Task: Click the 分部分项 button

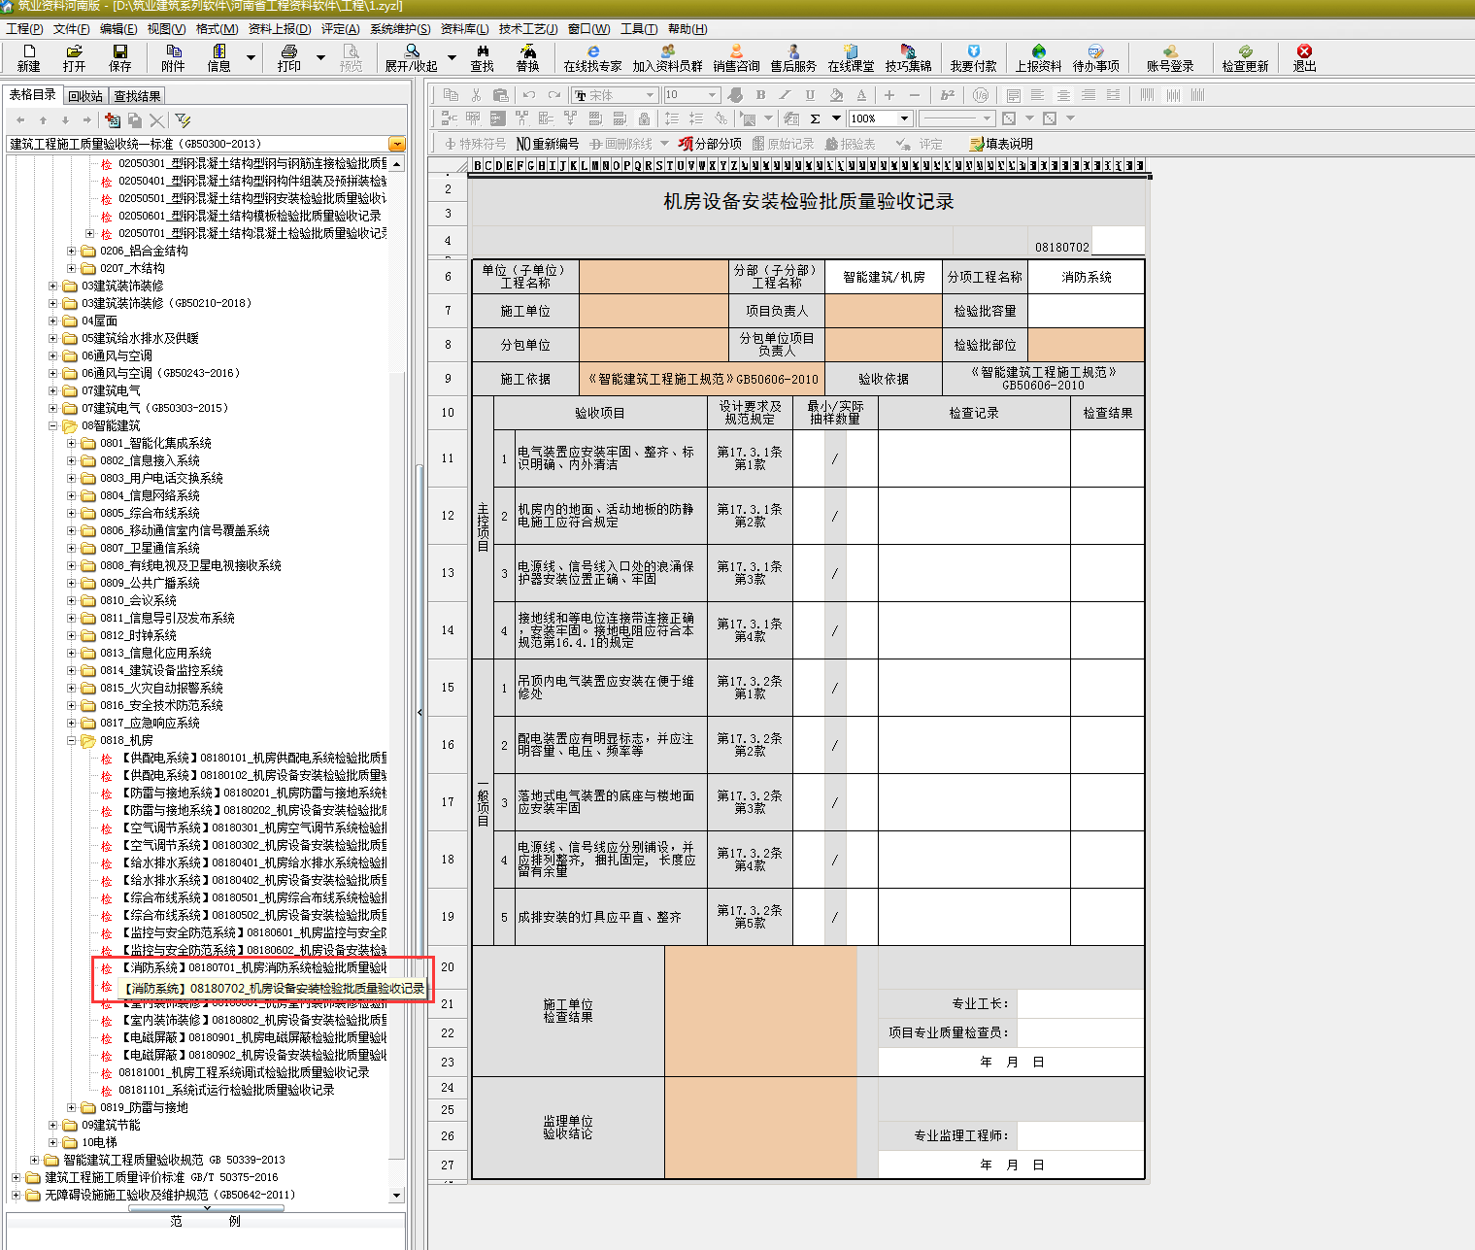Action: [710, 144]
